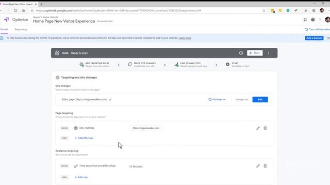
Task: Click Add a banner button
Action: point(314,38)
